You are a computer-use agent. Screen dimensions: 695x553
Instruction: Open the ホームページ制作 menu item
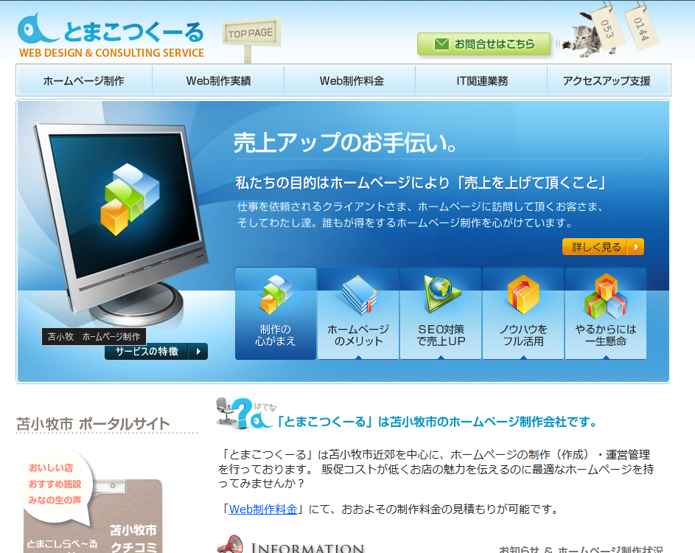84,81
